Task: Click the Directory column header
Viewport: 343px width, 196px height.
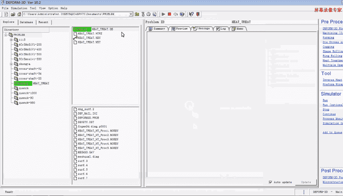Action: [x=26, y=30]
